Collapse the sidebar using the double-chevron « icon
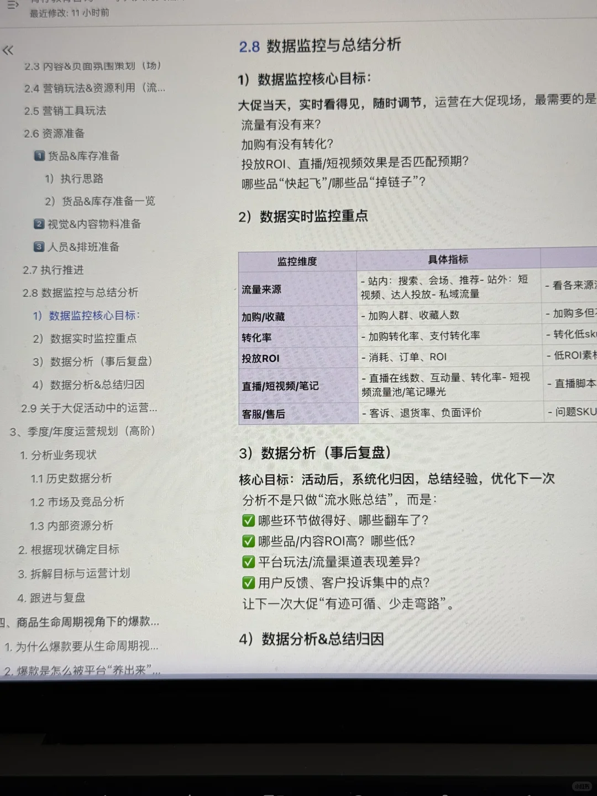Viewport: 597px width, 796px height. (8, 50)
